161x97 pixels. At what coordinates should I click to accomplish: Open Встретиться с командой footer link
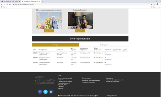[x=65, y=78]
